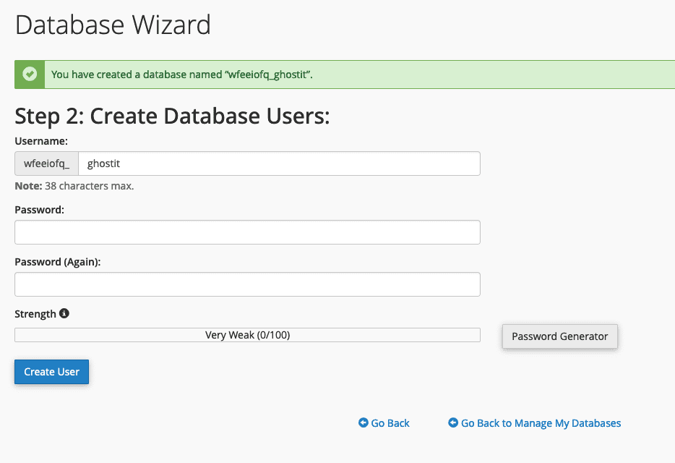This screenshot has width=675, height=463.
Task: Click the Strength label text
Action: (35, 314)
